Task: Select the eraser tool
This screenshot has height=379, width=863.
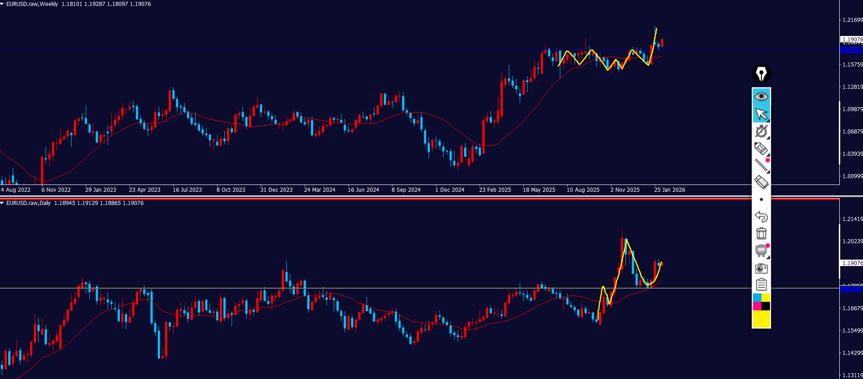Action: point(761,182)
